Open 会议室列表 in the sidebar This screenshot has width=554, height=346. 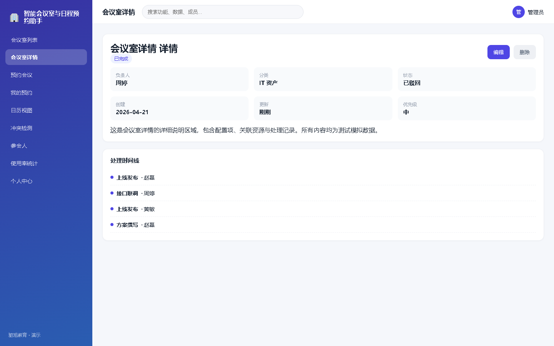click(x=46, y=40)
